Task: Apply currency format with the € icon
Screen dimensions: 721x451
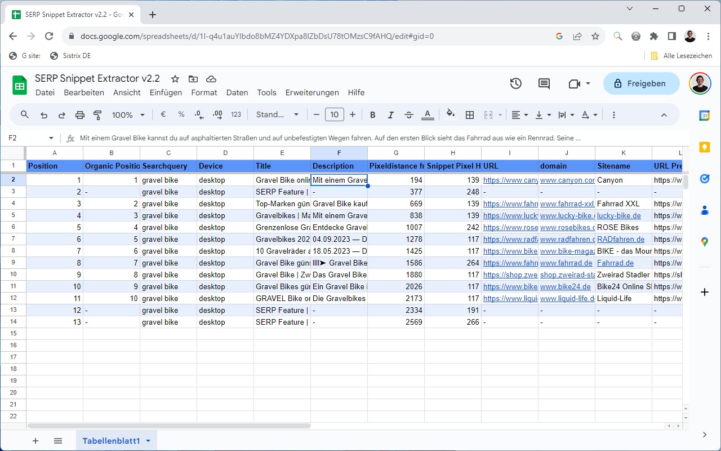Action: tap(163, 114)
